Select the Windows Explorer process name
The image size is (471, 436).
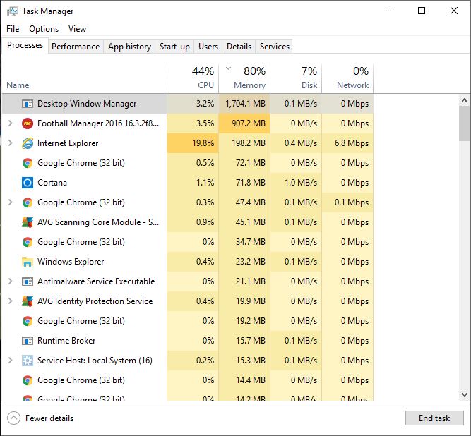coord(71,262)
